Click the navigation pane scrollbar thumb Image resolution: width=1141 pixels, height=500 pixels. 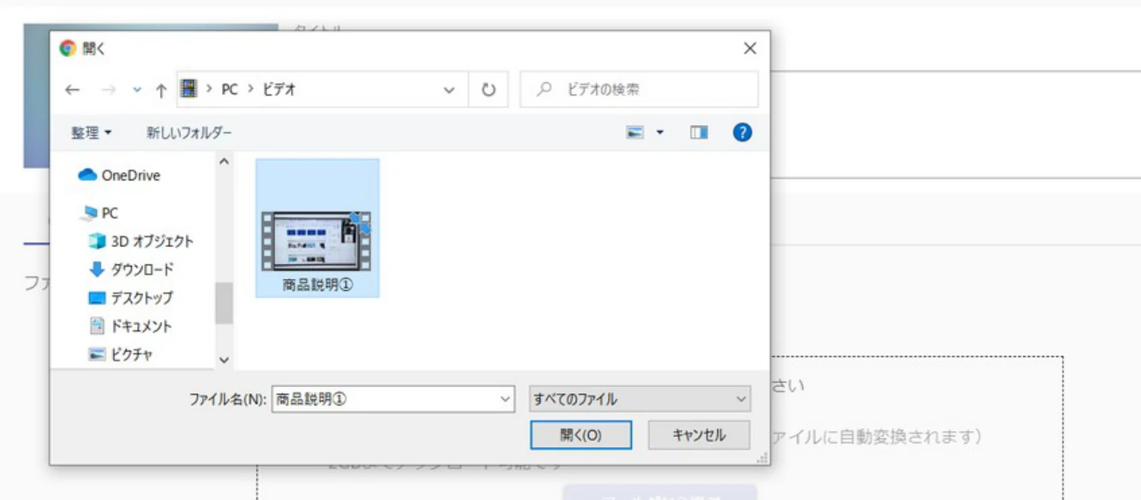[x=224, y=302]
